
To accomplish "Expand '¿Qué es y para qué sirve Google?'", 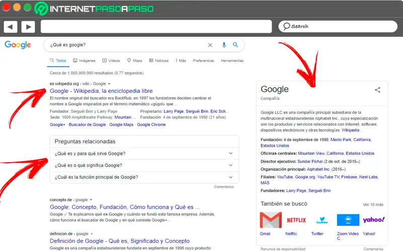I will (144, 154).
